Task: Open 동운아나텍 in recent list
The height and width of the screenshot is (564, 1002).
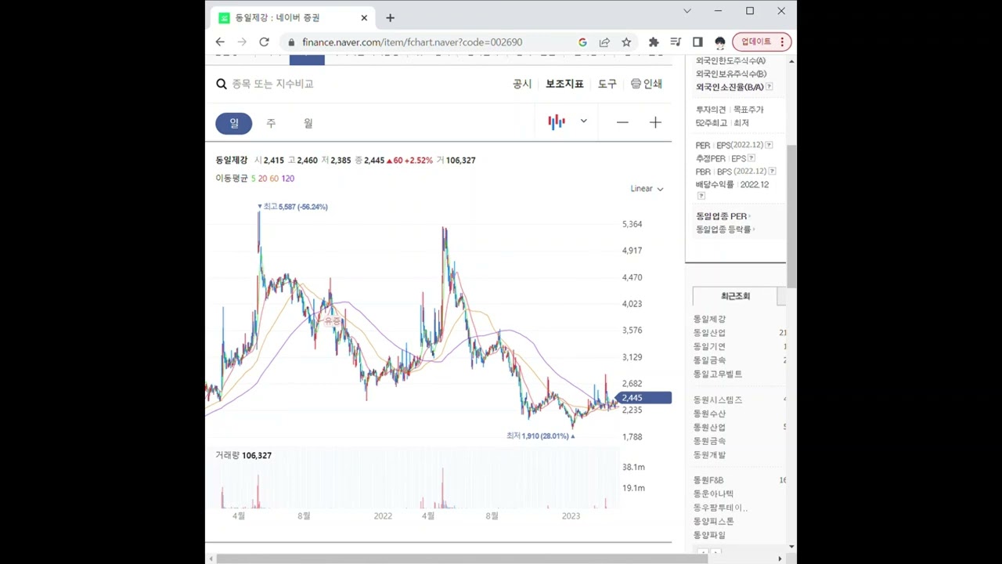Action: pos(714,493)
